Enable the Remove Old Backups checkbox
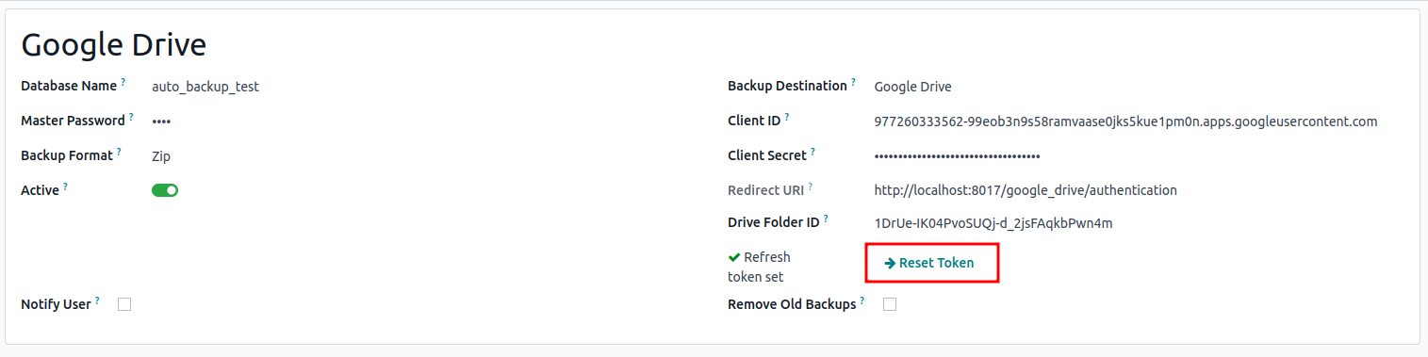Image resolution: width=1428 pixels, height=357 pixels. coord(890,304)
